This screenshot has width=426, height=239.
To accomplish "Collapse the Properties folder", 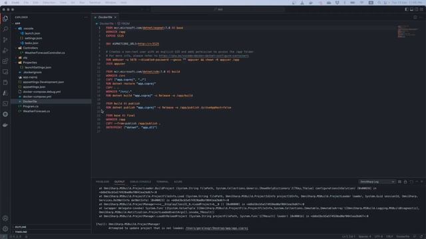I will coord(30,62).
